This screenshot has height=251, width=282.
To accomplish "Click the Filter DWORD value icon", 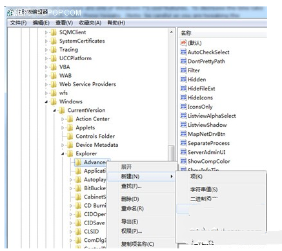I will tap(183, 70).
